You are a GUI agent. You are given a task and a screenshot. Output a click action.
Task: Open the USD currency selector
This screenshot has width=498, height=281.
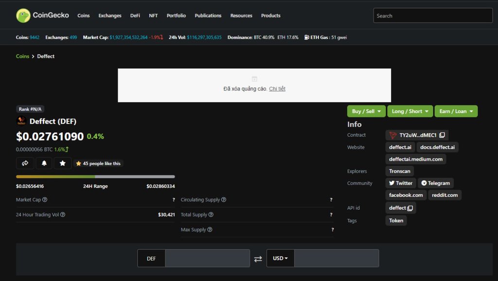pos(280,258)
